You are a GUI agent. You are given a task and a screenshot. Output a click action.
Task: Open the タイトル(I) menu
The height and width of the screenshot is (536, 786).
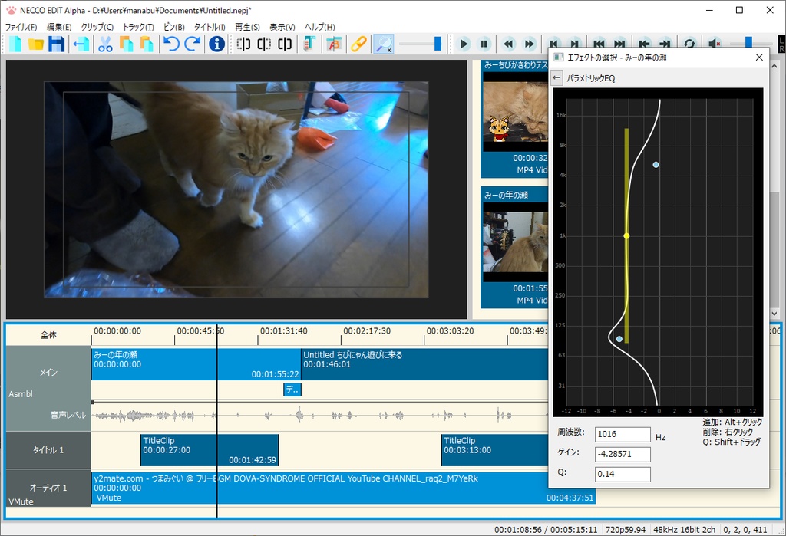point(210,27)
